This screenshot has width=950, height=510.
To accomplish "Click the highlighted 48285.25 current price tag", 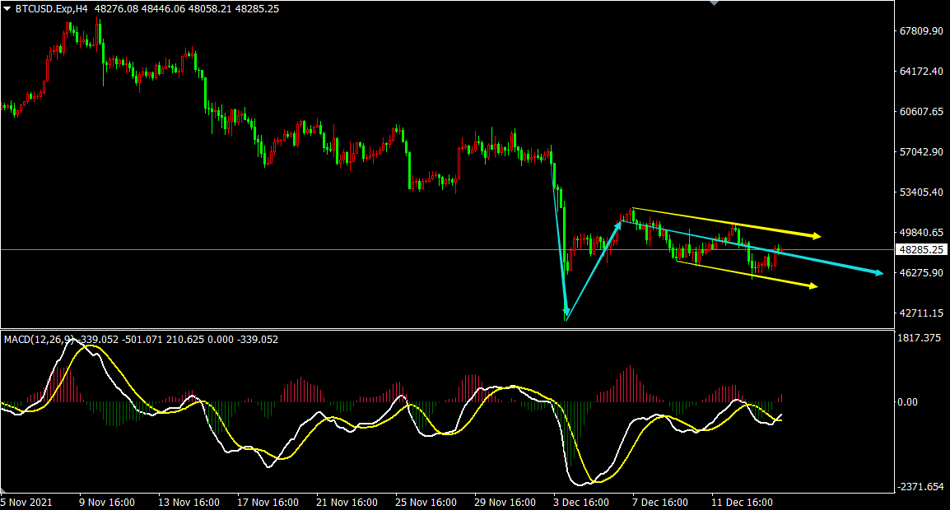I will click(922, 249).
